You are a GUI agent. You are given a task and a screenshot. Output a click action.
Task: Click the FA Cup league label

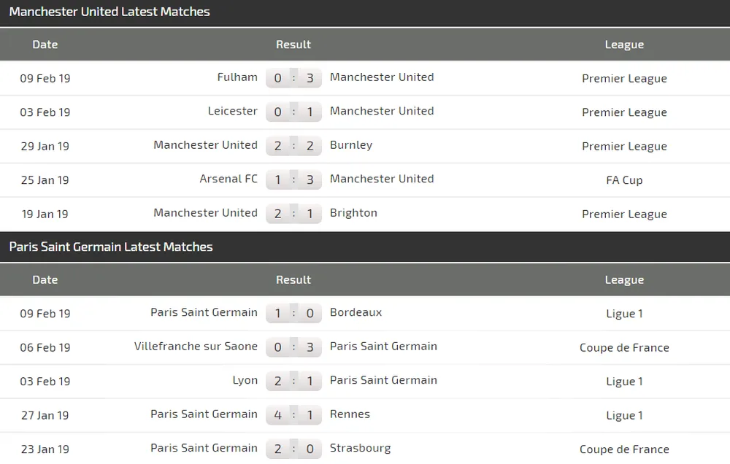click(624, 180)
